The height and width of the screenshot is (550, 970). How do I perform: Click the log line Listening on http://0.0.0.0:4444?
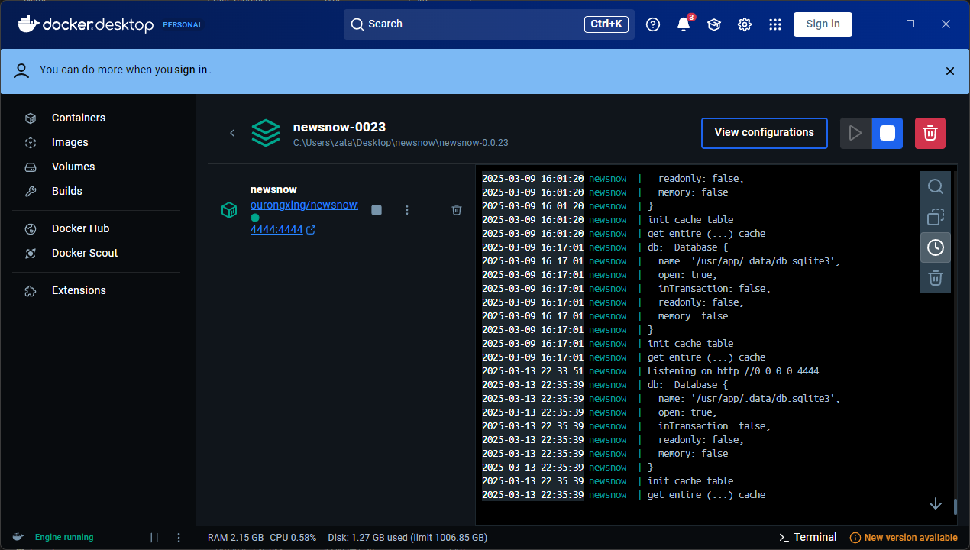click(x=733, y=371)
